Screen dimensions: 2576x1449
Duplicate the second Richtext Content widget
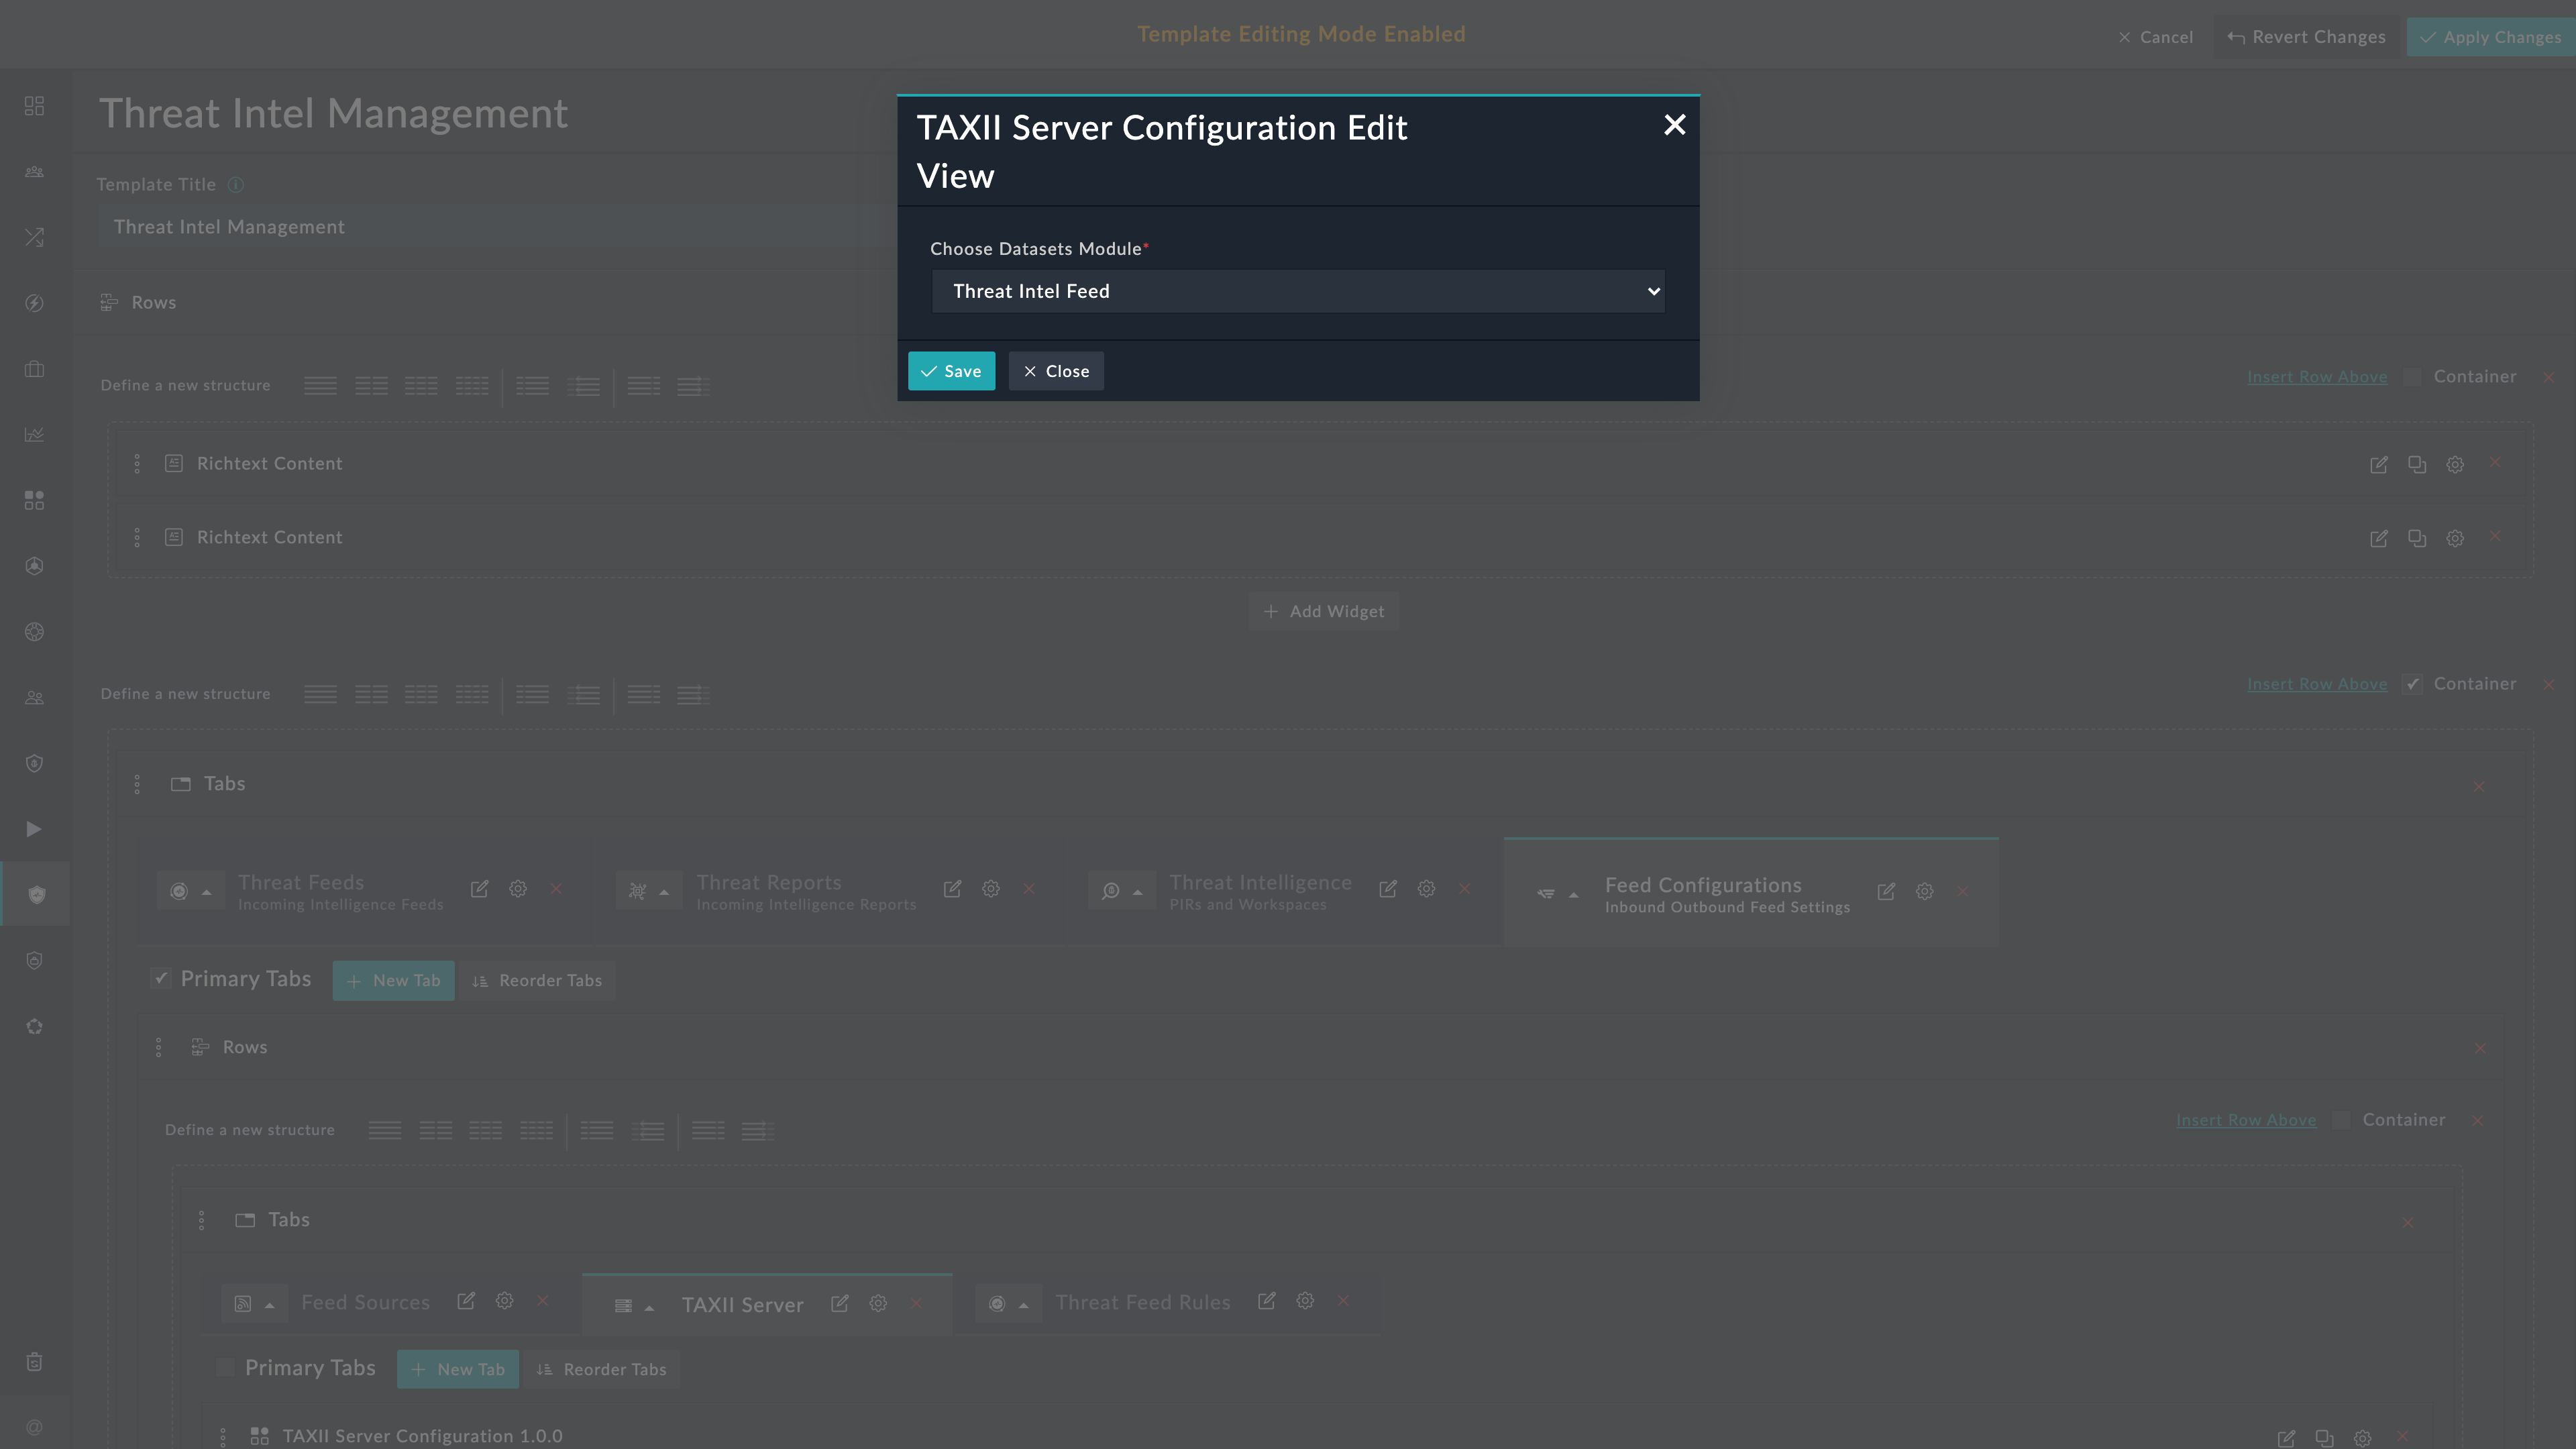pyautogui.click(x=2416, y=538)
